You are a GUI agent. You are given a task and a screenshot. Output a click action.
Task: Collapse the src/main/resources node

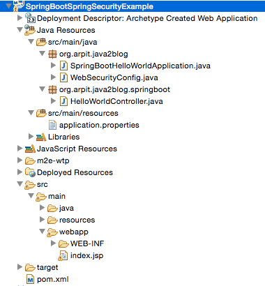click(x=31, y=113)
